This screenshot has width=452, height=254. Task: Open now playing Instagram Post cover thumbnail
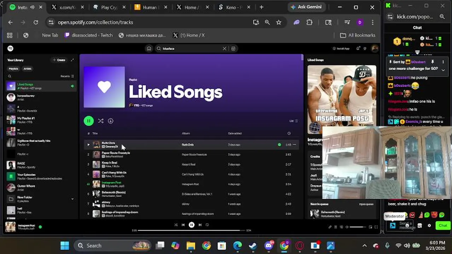(x=11, y=227)
